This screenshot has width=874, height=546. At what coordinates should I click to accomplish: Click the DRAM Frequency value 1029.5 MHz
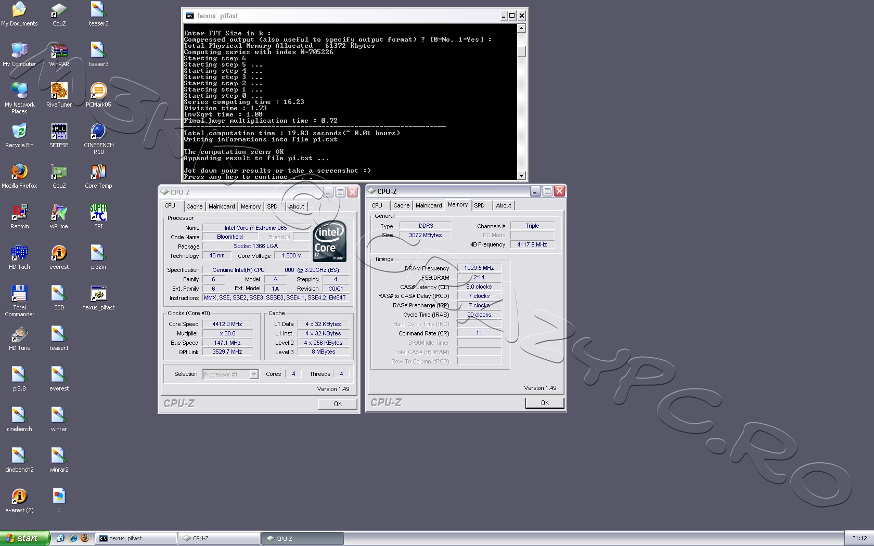pos(479,268)
